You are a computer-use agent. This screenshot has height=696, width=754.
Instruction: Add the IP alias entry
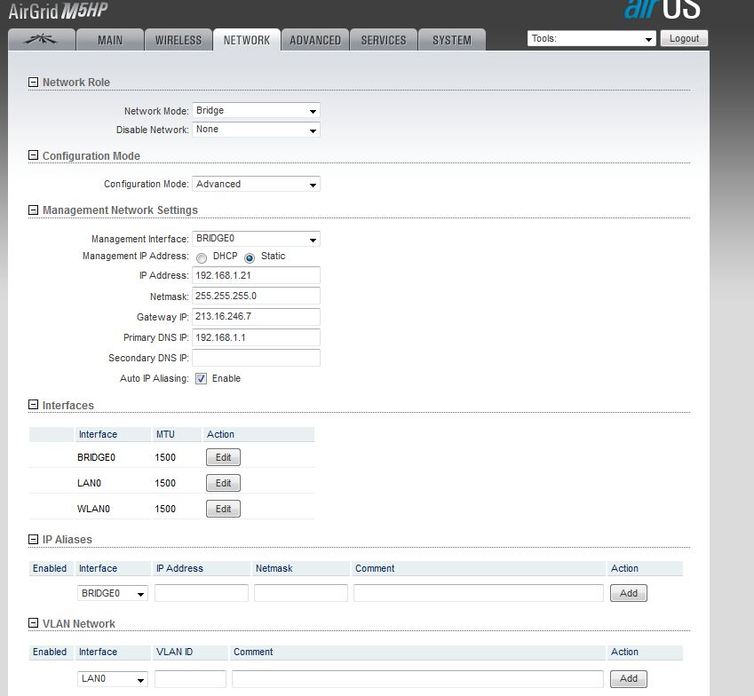[x=629, y=593]
